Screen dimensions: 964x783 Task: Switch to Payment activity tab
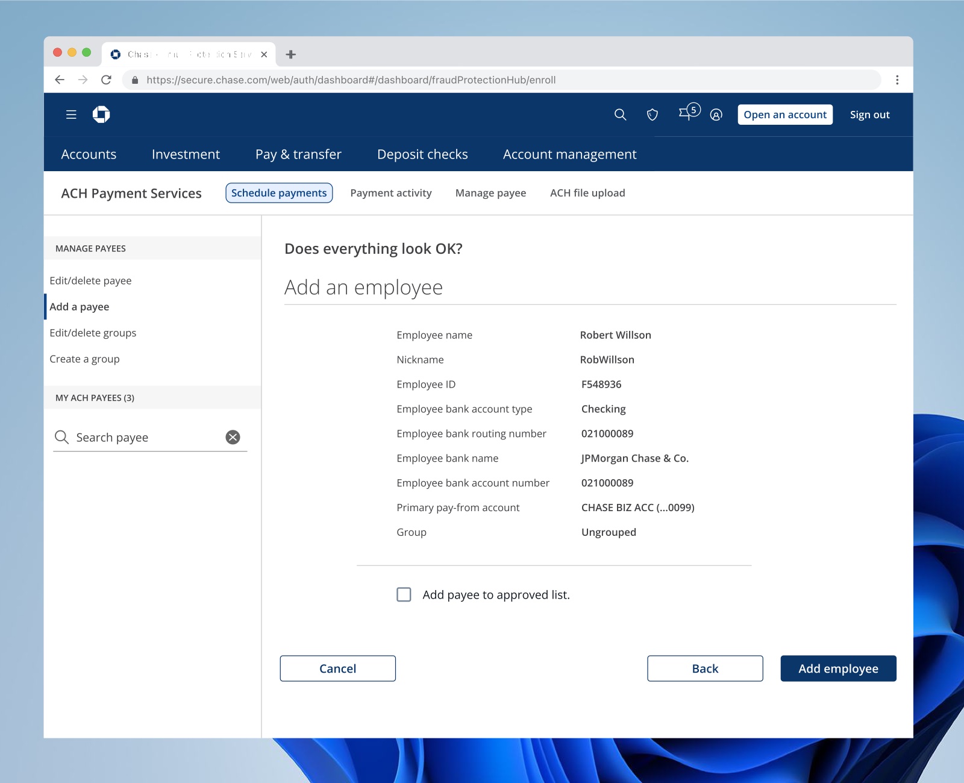[391, 193]
